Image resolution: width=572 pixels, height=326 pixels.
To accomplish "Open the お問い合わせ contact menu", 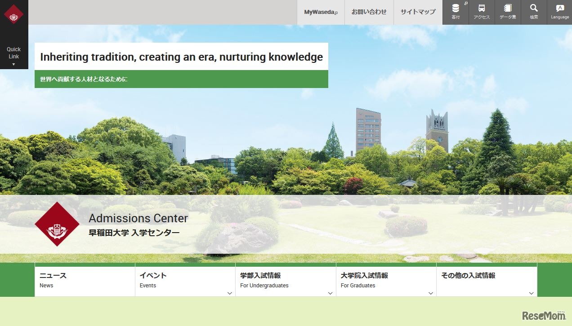I will pyautogui.click(x=369, y=12).
